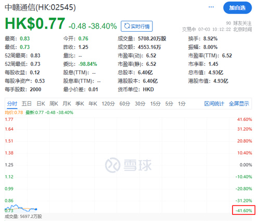Choose the 15分 interval tab
This screenshot has height=221, width=260.
click(x=155, y=104)
